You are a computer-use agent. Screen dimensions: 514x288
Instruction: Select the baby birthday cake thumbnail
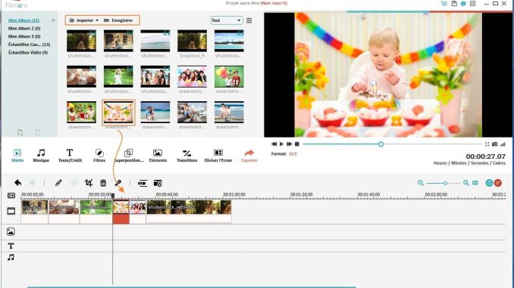[x=118, y=113]
